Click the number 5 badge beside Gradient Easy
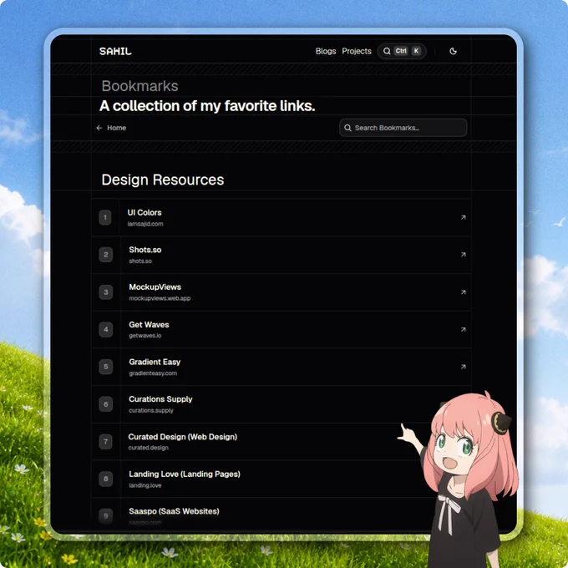568x568 pixels. click(105, 367)
